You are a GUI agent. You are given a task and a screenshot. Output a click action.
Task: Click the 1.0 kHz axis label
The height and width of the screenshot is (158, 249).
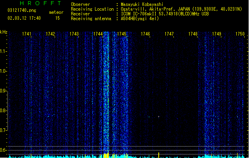(x=3, y=71)
